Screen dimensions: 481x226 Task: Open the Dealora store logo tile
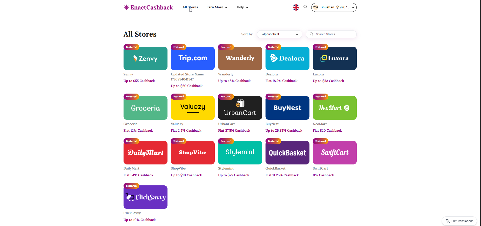(287, 59)
